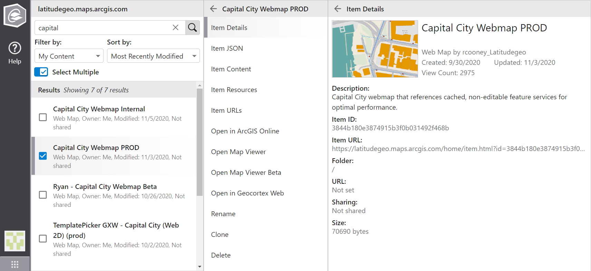591x271 pixels.
Task: Open the Help icon in sidebar
Action: [x=15, y=53]
